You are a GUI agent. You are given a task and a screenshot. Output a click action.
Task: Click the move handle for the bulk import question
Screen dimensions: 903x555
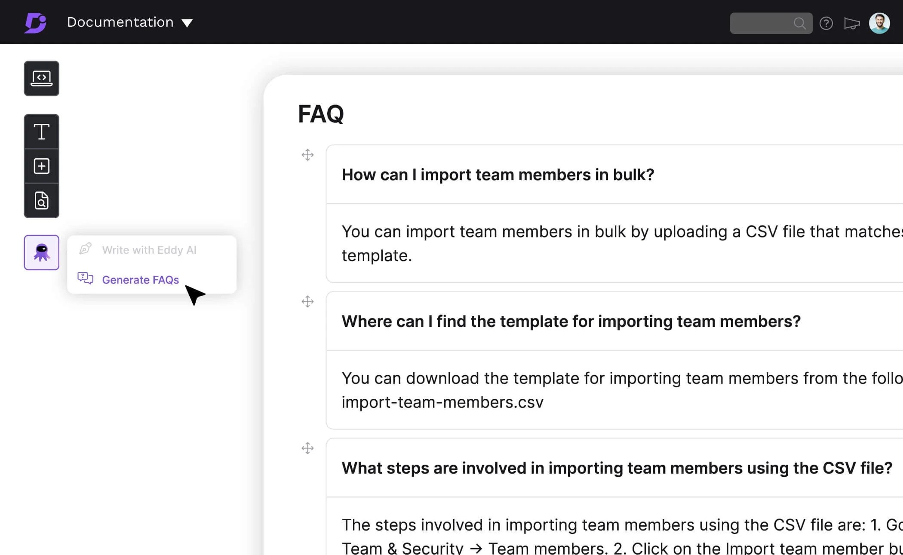tap(307, 155)
